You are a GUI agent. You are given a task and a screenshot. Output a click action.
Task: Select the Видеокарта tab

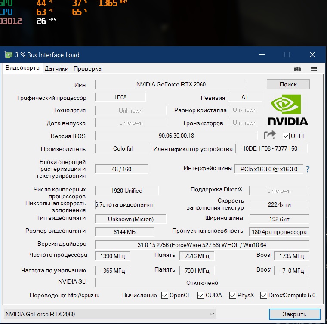22,68
